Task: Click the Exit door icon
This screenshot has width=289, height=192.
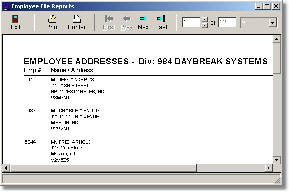Action: pyautogui.click(x=15, y=19)
